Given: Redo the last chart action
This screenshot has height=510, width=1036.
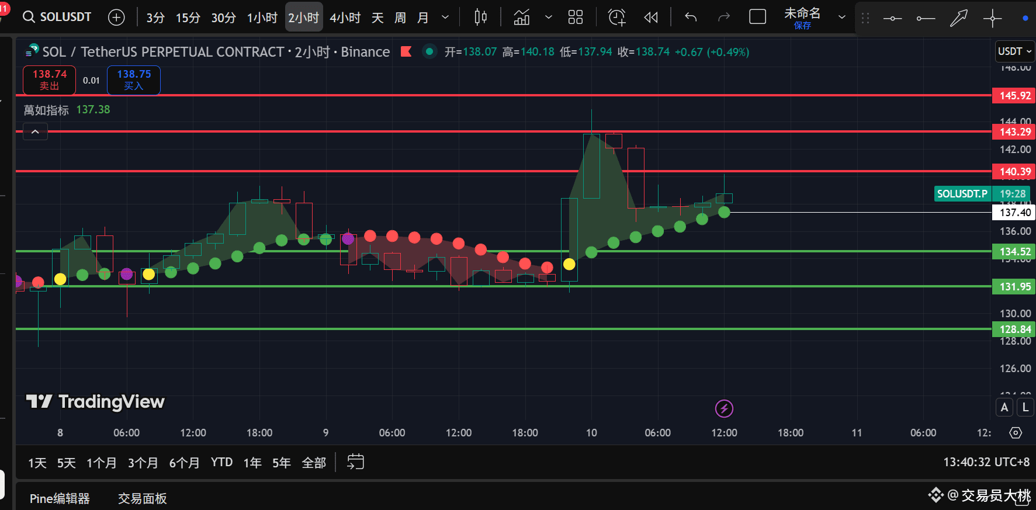Looking at the screenshot, I should [724, 18].
